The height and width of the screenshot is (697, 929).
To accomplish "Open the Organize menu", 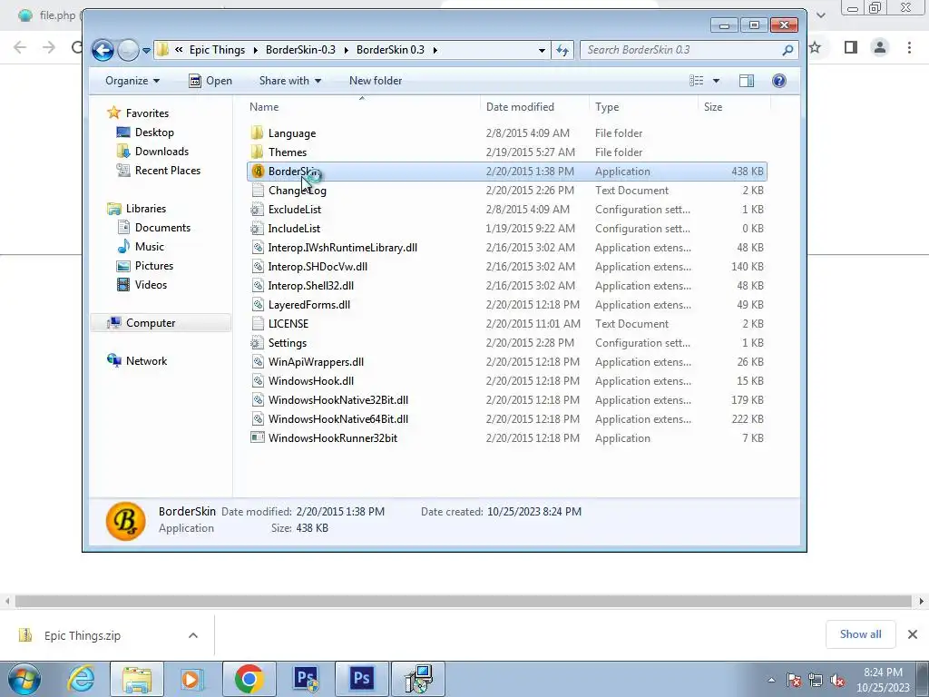I will [132, 81].
